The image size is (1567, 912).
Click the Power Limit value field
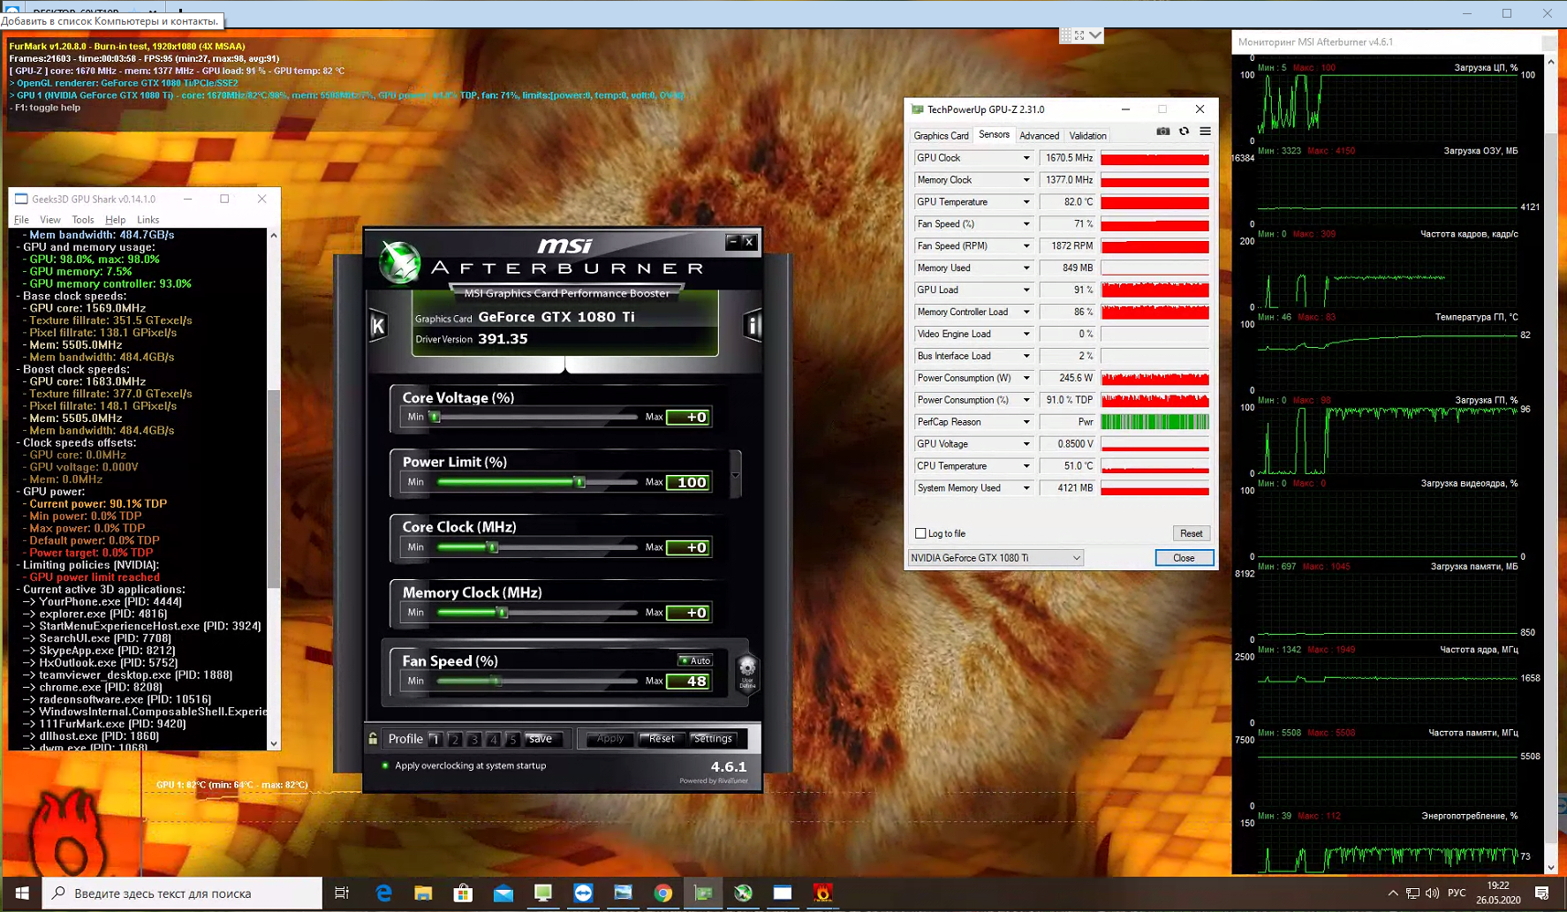(x=688, y=482)
